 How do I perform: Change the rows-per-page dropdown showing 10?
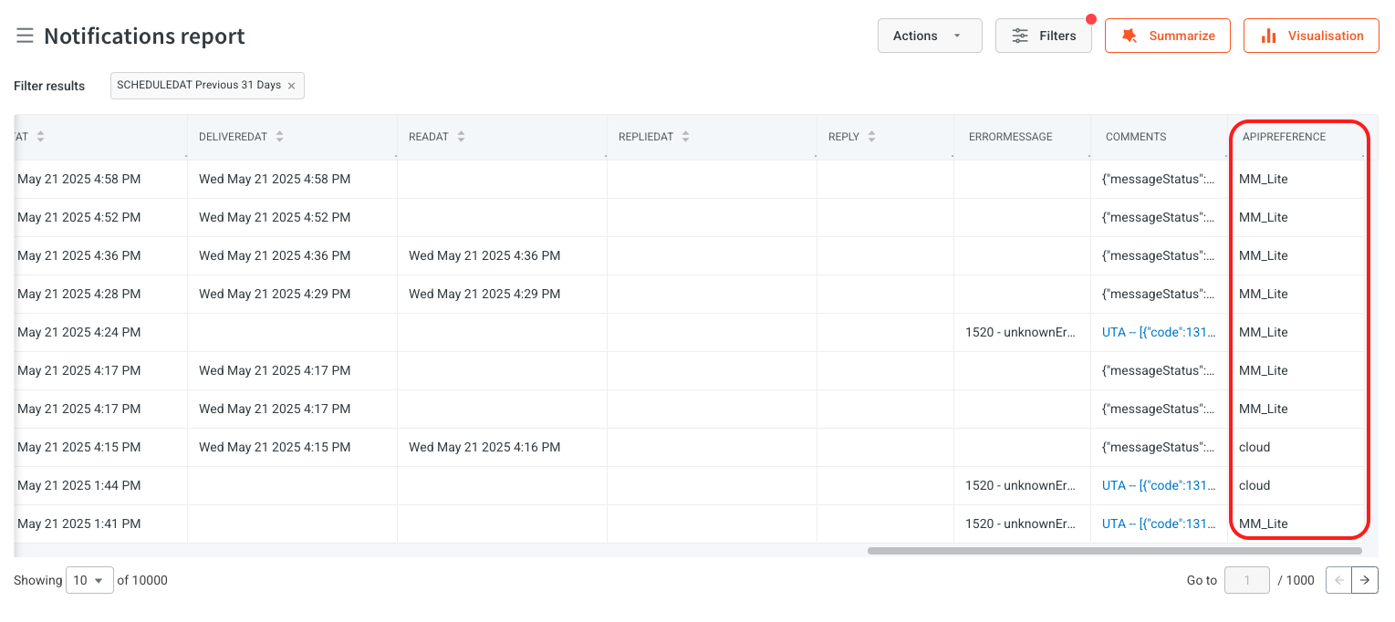(x=89, y=580)
